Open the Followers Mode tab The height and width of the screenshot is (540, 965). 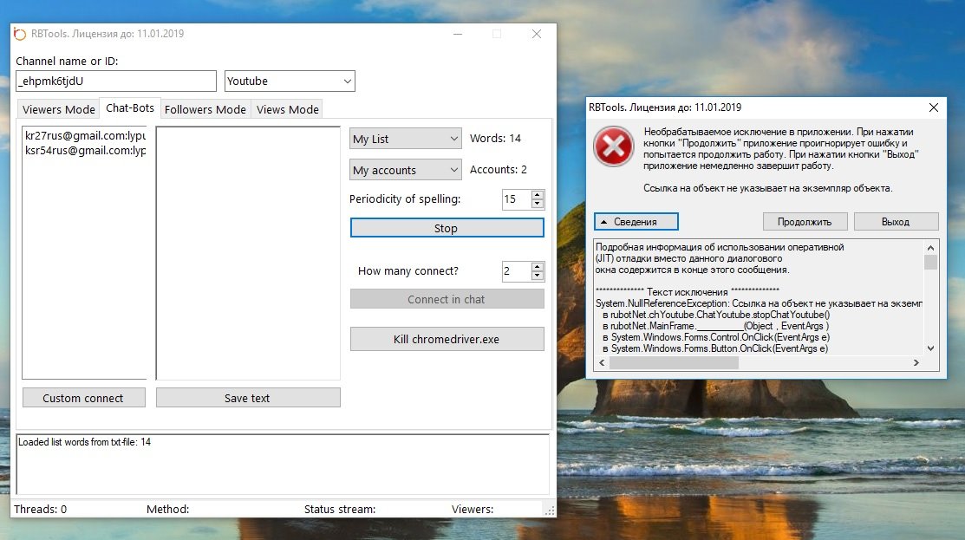[x=205, y=109]
